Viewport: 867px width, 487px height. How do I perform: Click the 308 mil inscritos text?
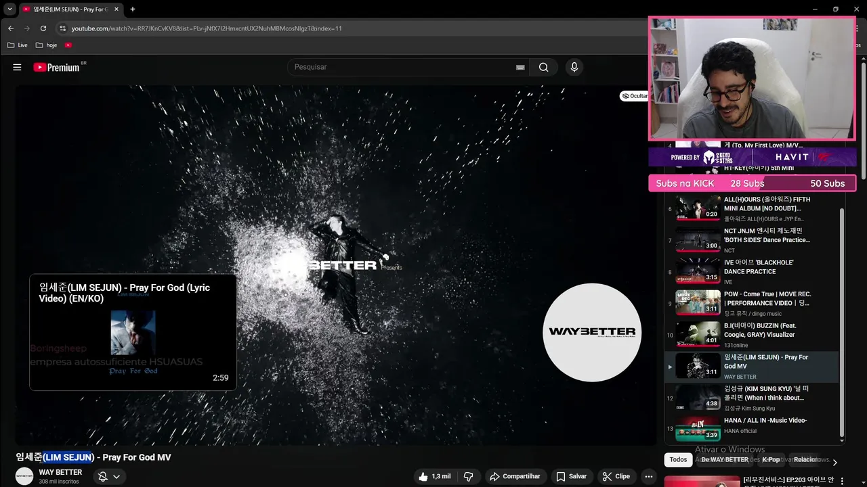click(x=59, y=482)
